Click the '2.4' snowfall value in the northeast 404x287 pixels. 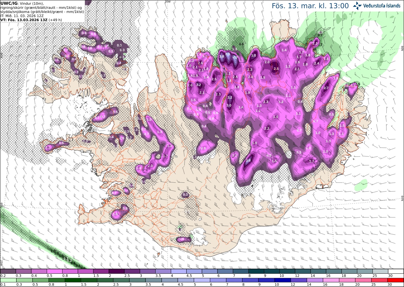(x=317, y=64)
